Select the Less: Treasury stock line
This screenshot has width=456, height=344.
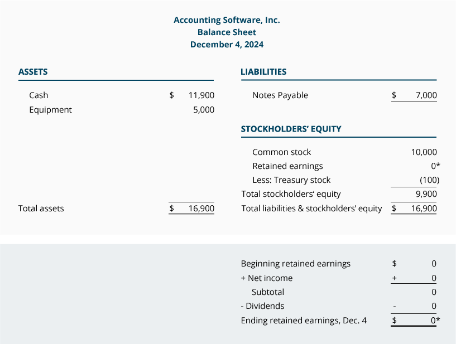291,180
